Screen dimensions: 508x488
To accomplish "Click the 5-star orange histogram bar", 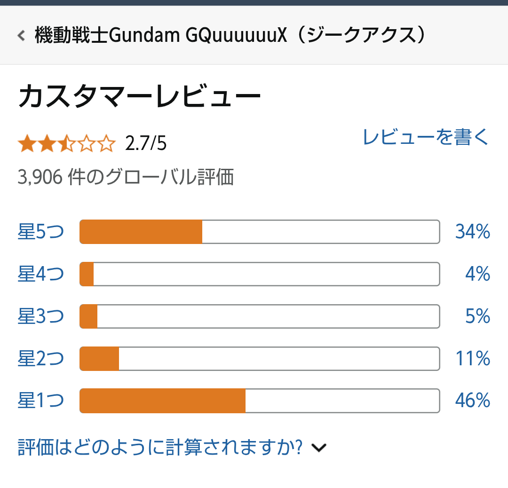I will coord(141,232).
